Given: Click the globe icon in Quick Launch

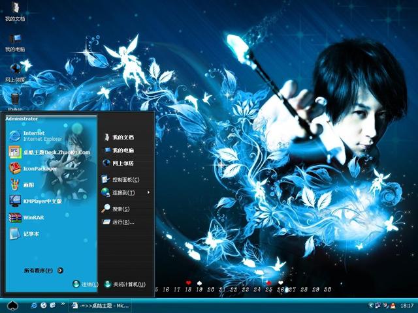Looking at the screenshot, I should (x=44, y=306).
